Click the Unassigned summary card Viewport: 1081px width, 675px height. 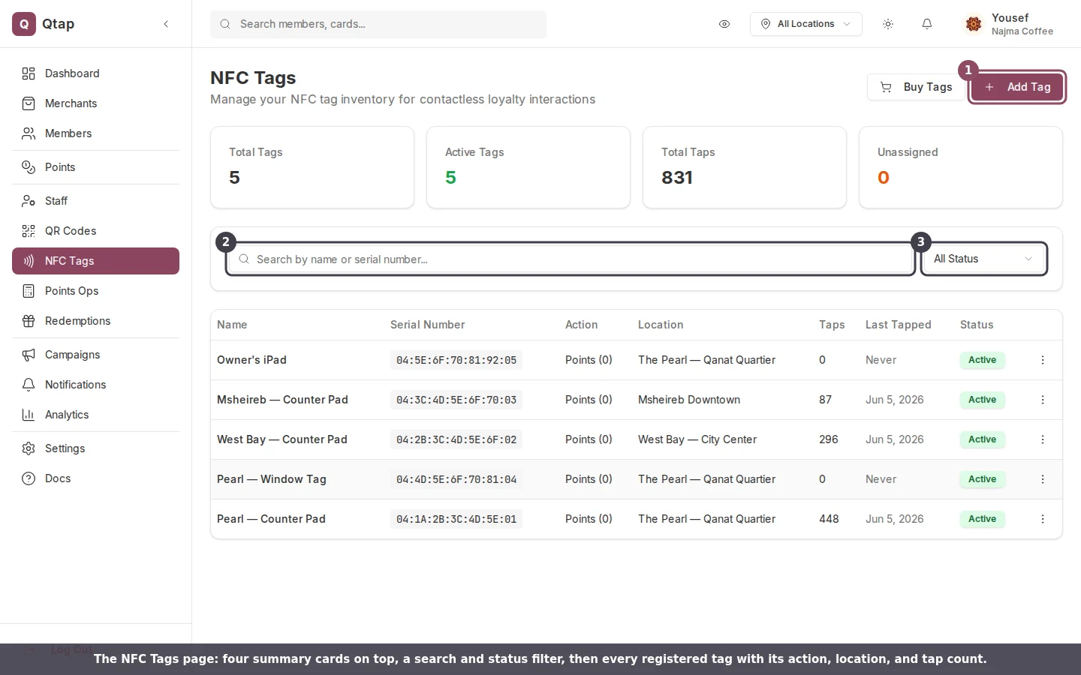(961, 167)
